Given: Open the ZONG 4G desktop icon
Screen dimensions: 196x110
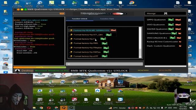Looking at the screenshot, I should [51, 3].
